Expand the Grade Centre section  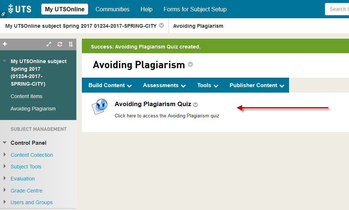tap(5, 190)
